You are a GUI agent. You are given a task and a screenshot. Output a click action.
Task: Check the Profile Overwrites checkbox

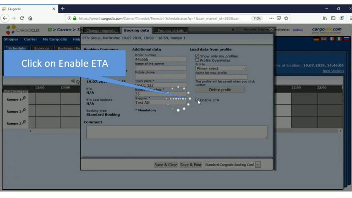197,60
